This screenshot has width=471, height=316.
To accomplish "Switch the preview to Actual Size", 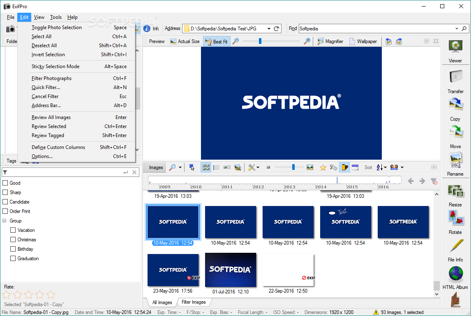I will [x=185, y=41].
